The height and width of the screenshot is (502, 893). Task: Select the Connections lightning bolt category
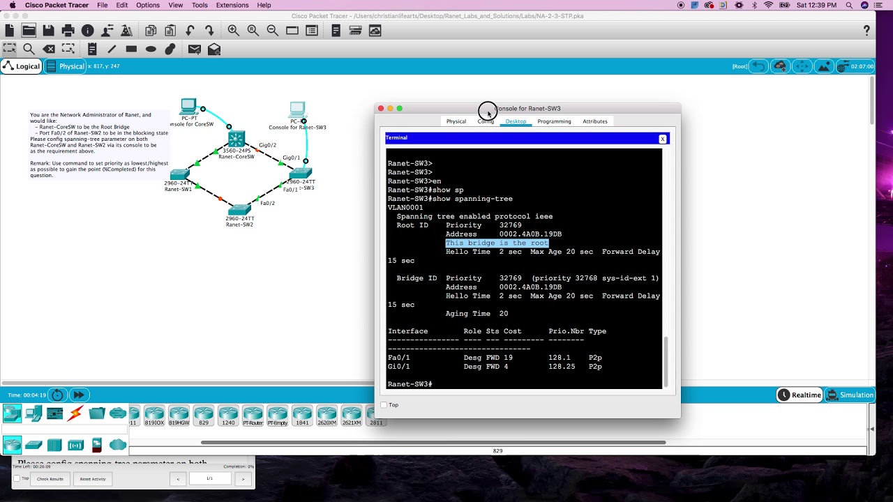tap(75, 413)
